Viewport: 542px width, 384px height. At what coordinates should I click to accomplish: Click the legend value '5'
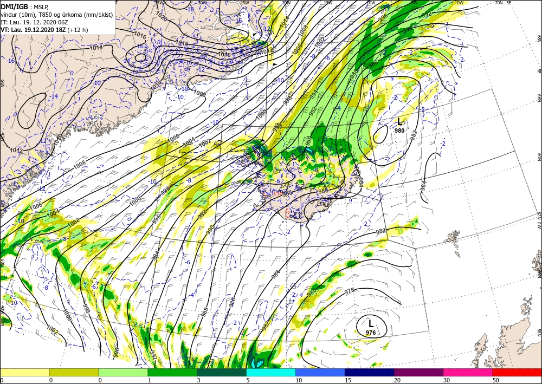[x=248, y=380]
